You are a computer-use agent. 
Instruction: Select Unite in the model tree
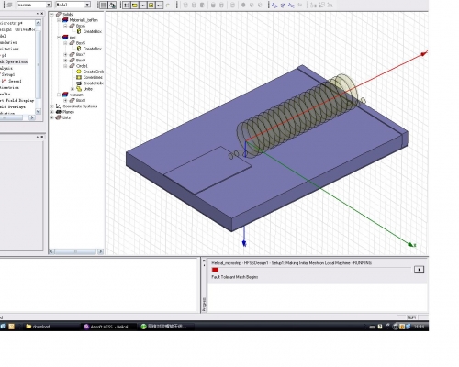(87, 89)
